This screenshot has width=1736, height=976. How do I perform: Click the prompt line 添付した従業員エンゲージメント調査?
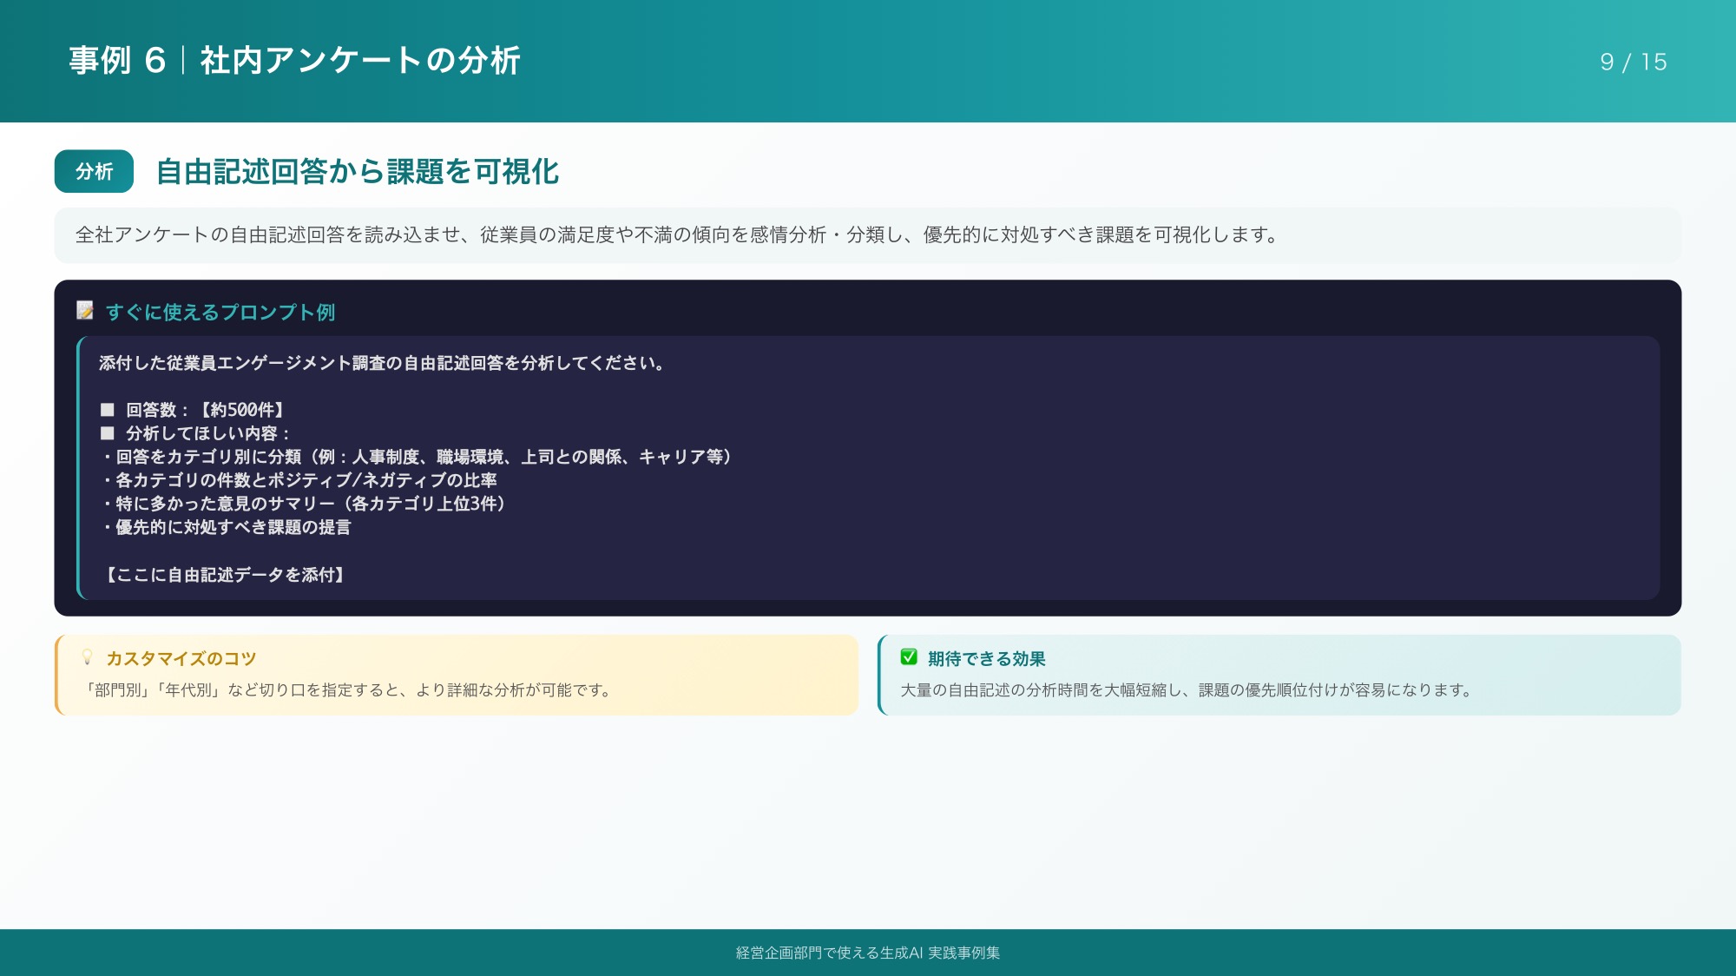(x=383, y=363)
